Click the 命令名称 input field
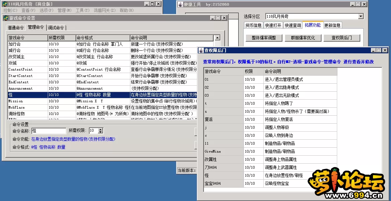Viewport: 391px width, 201px height. click(x=49, y=131)
